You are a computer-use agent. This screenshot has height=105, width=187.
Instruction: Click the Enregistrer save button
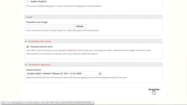coord(154,90)
